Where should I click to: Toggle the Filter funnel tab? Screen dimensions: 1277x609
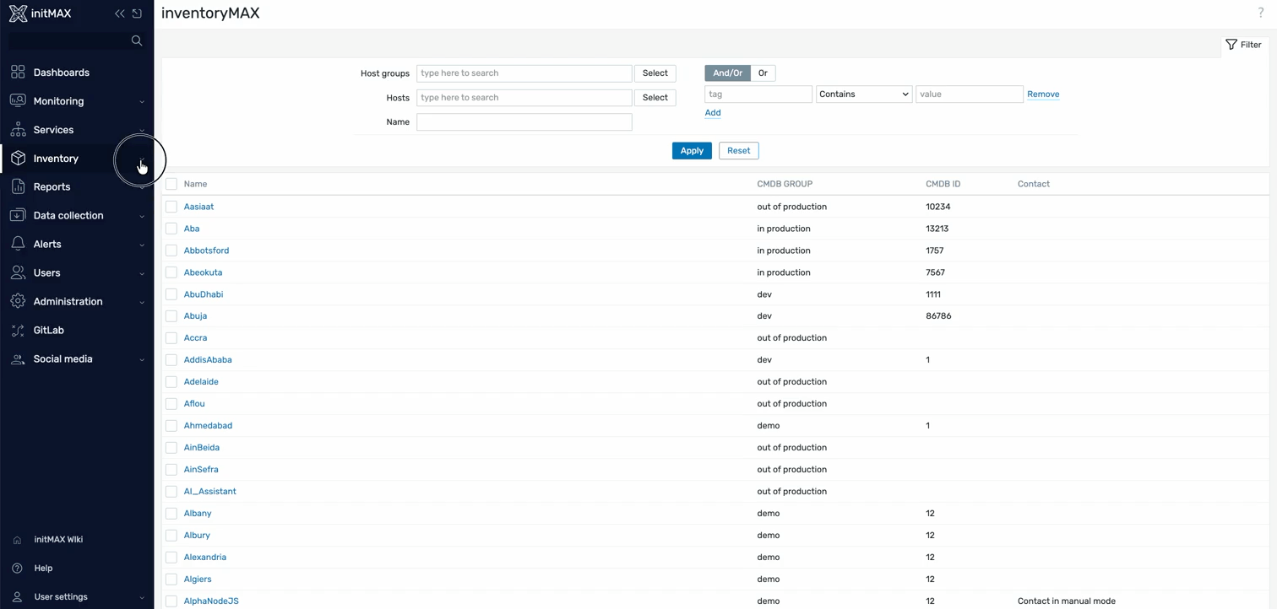click(1243, 45)
